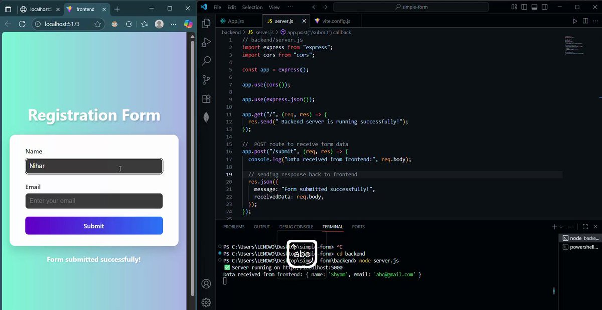The height and width of the screenshot is (310, 602).
Task: Add a new terminal with plus icon
Action: click(x=554, y=227)
